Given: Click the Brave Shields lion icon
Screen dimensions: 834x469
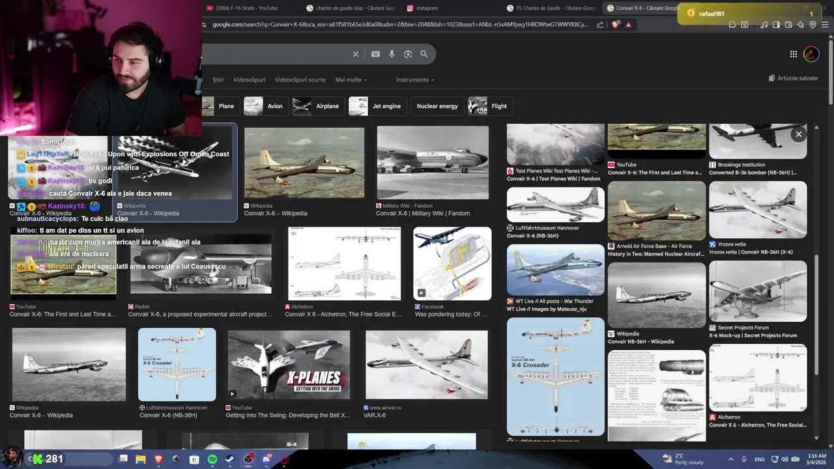Looking at the screenshot, I should [x=616, y=25].
